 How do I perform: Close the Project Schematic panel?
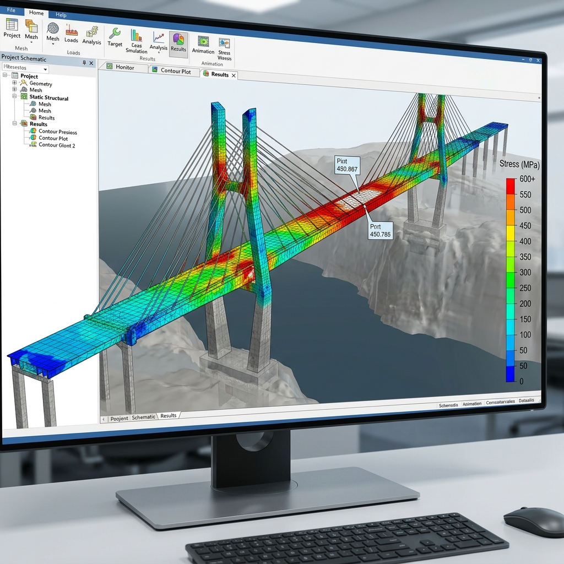pyautogui.click(x=91, y=63)
